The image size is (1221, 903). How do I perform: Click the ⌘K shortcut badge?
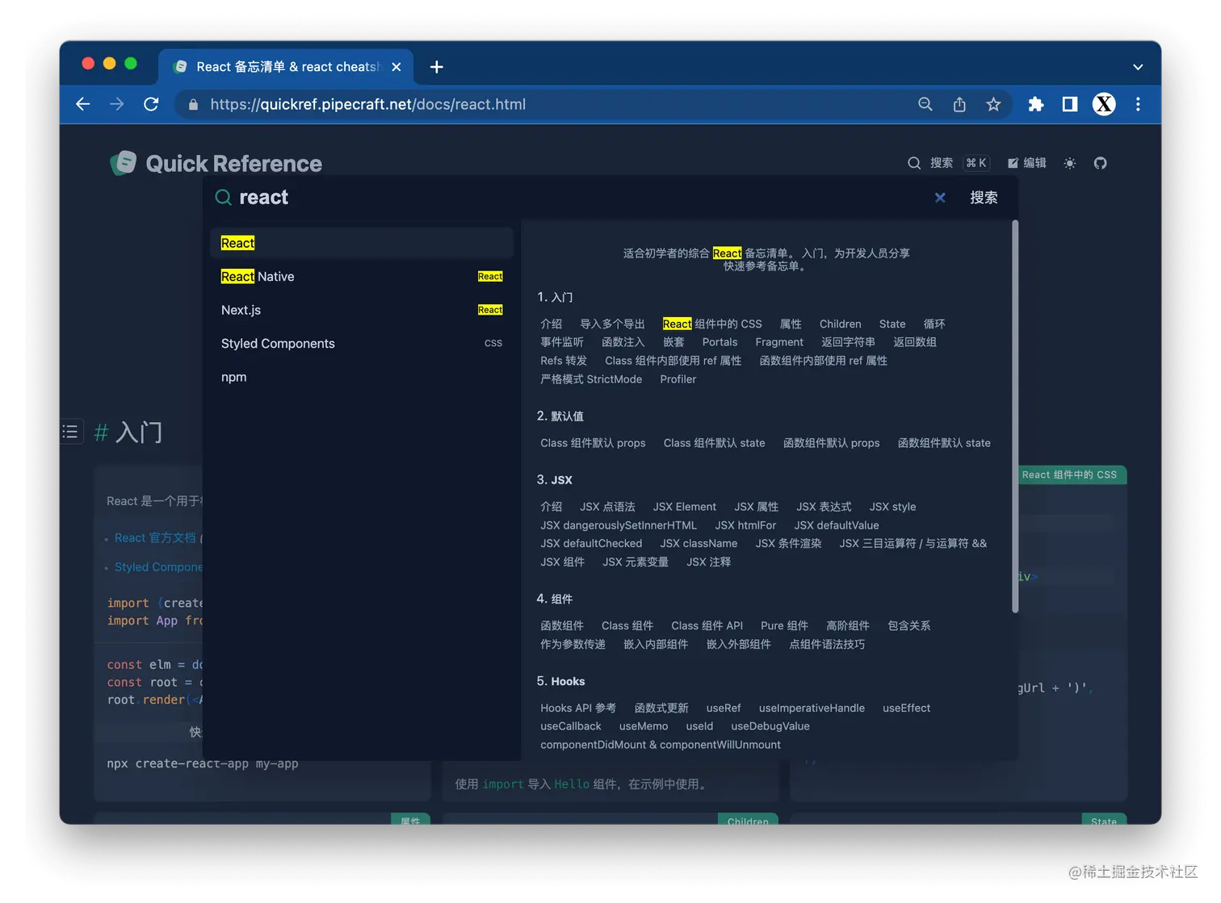click(976, 163)
